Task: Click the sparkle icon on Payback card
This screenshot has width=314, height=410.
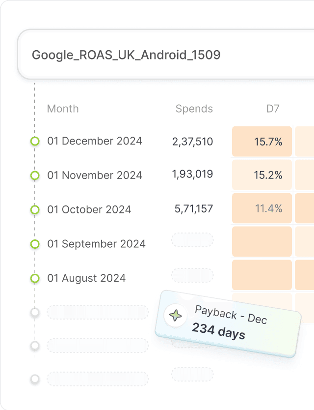Action: (176, 316)
